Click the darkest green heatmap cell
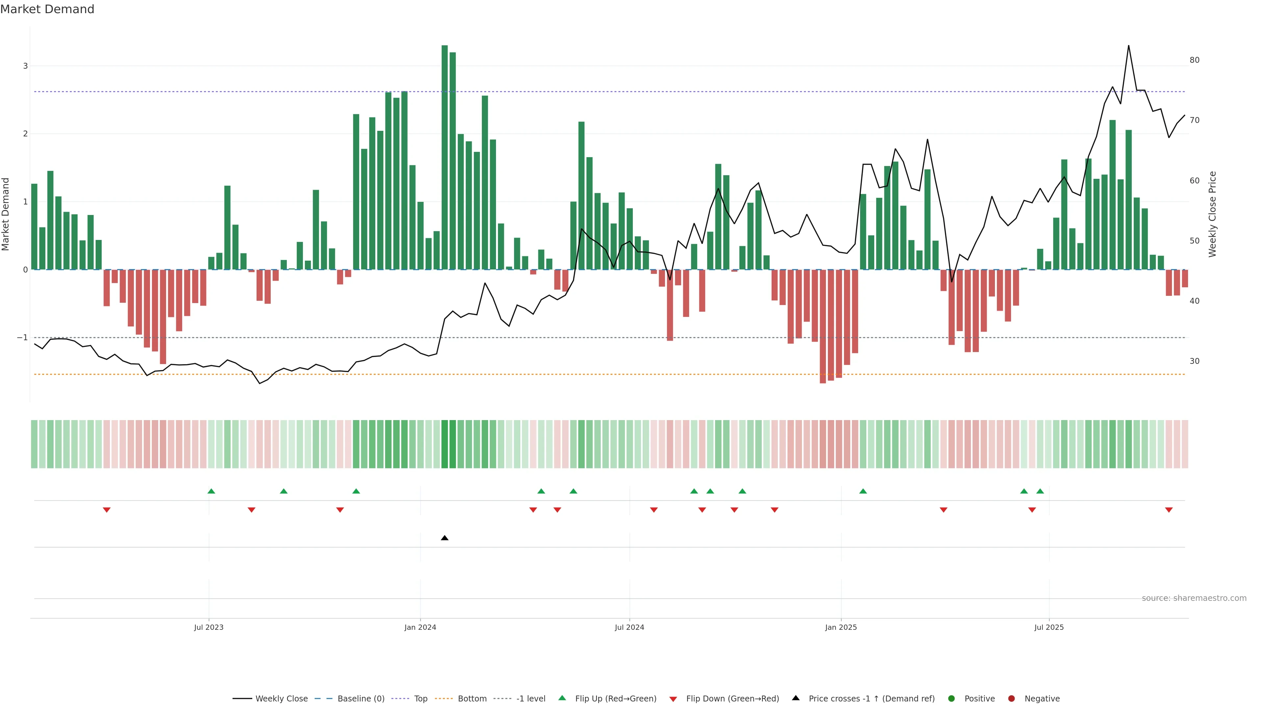Viewport: 1263px width, 710px height. tap(444, 444)
